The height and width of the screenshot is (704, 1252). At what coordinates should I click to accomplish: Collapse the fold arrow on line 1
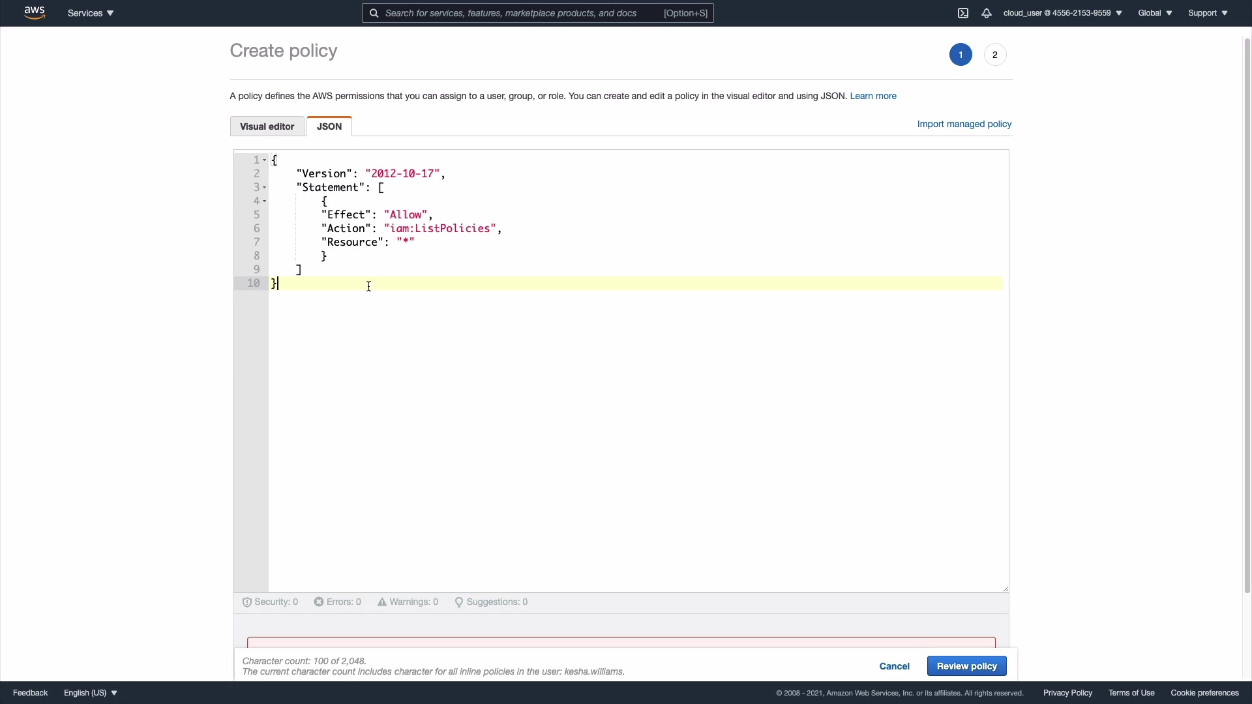[265, 160]
